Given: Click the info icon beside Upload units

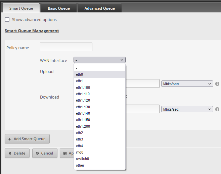Looking at the screenshot, I should (217, 84).
